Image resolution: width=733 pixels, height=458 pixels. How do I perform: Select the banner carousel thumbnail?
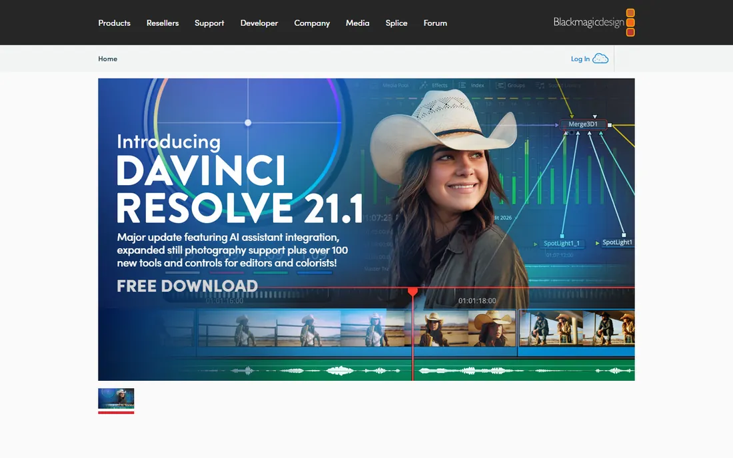click(x=116, y=399)
